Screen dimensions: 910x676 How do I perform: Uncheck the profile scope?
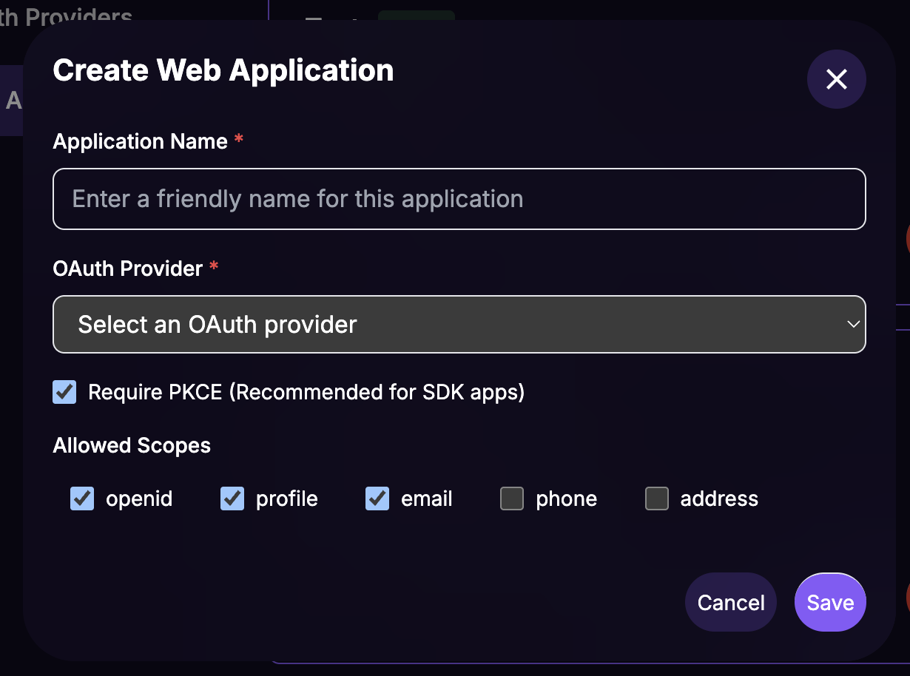pyautogui.click(x=232, y=498)
